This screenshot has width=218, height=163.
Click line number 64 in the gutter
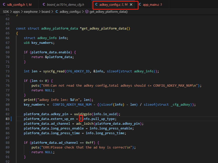pyautogui.click(x=8, y=28)
